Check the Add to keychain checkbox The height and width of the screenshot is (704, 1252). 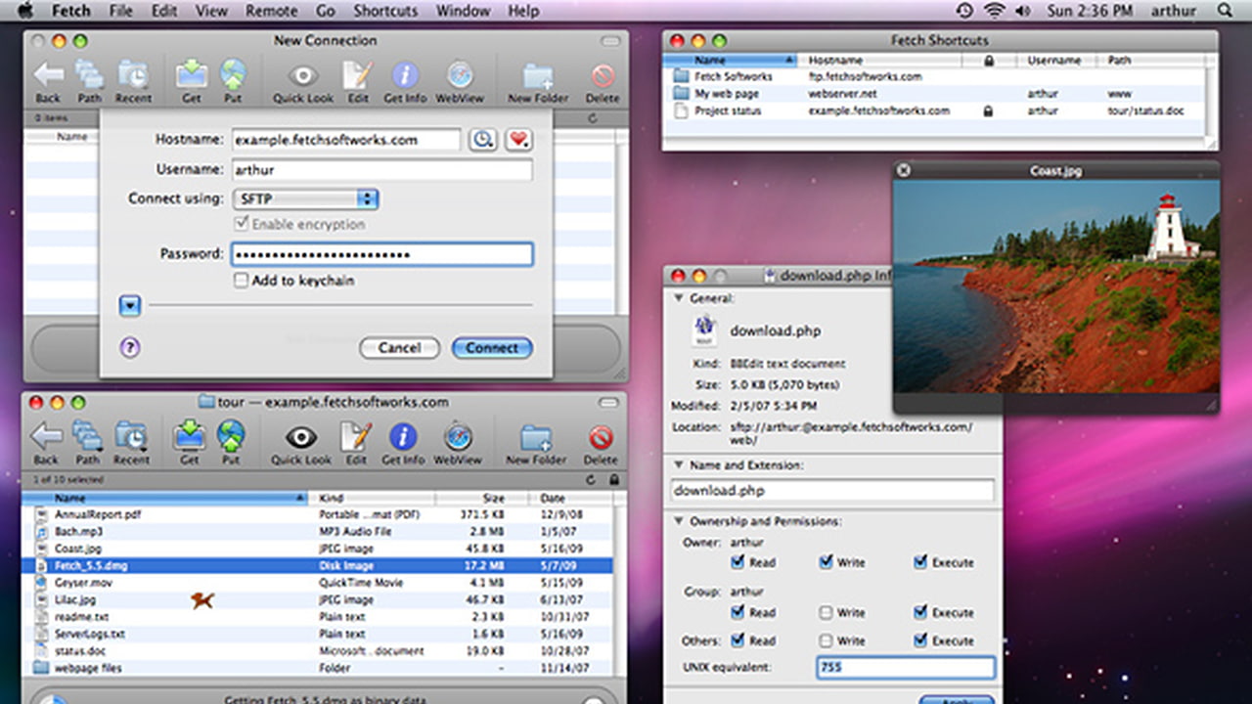241,281
